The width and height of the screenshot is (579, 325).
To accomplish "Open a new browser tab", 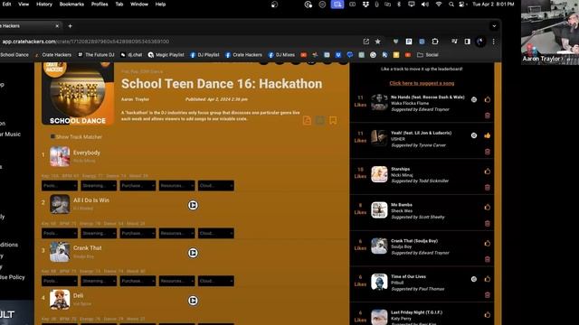I will click(x=71, y=26).
